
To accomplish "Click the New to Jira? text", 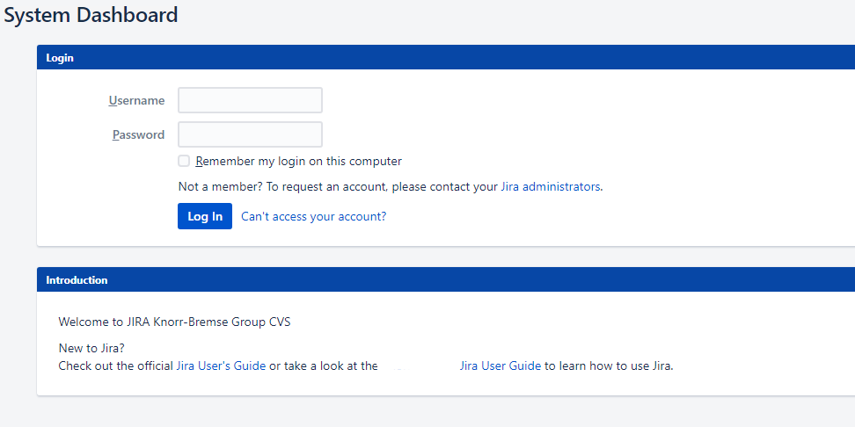I will tap(91, 348).
